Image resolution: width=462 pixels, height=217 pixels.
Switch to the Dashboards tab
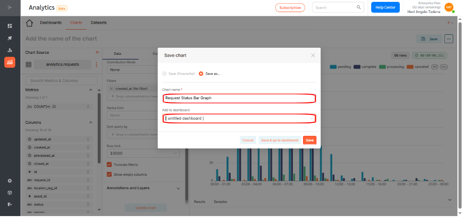51,23
